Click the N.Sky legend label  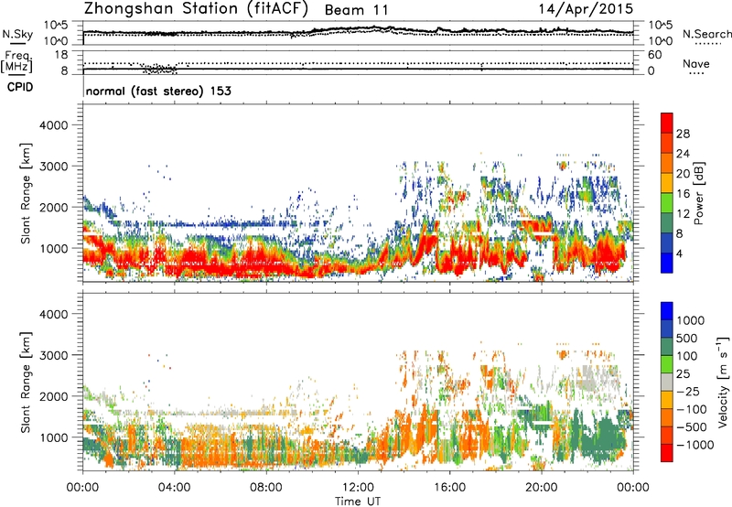point(17,34)
